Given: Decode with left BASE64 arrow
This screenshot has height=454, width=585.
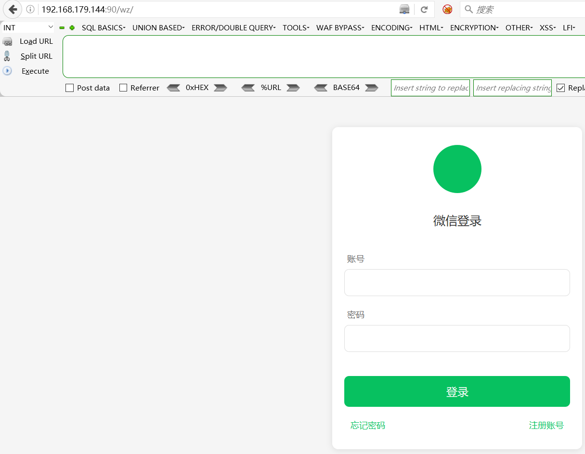Looking at the screenshot, I should point(321,88).
